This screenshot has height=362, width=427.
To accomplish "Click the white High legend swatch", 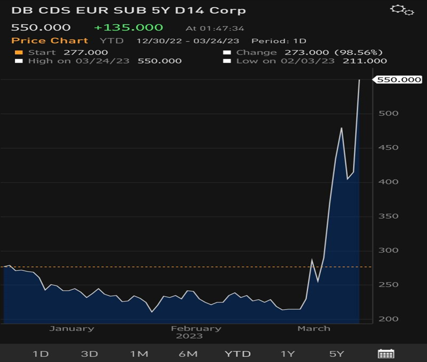I will pos(19,61).
